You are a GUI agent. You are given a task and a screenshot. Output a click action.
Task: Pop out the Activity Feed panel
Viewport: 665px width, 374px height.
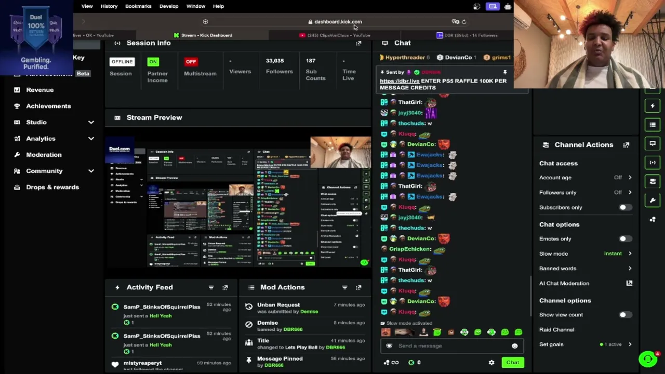tap(225, 287)
